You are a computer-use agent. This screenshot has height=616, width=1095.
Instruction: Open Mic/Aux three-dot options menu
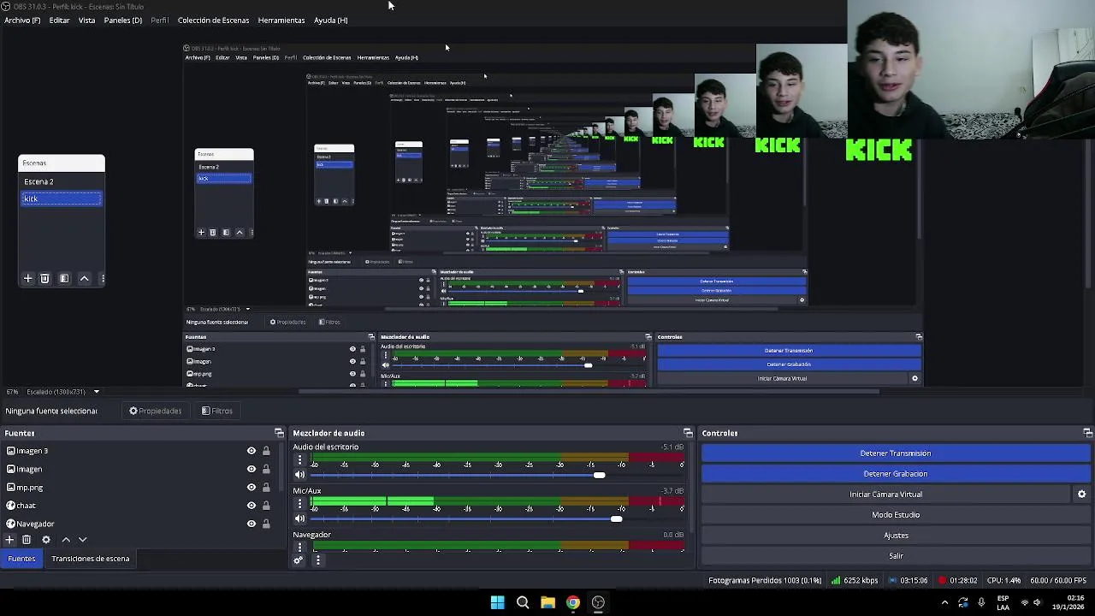click(x=299, y=504)
